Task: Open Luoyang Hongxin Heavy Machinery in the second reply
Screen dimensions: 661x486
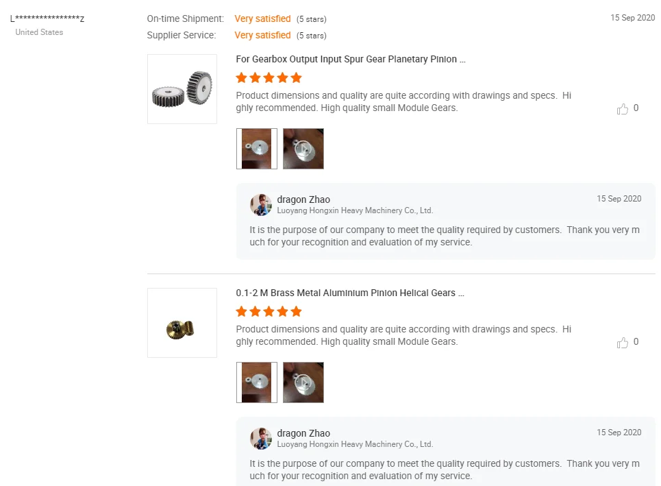Action: (x=355, y=444)
